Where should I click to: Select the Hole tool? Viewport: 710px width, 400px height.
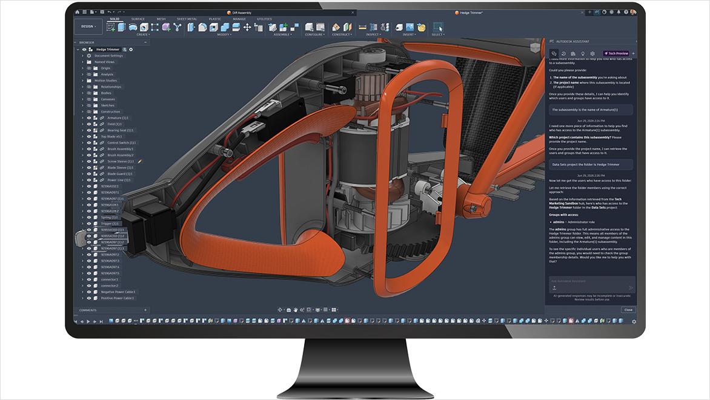(144, 27)
